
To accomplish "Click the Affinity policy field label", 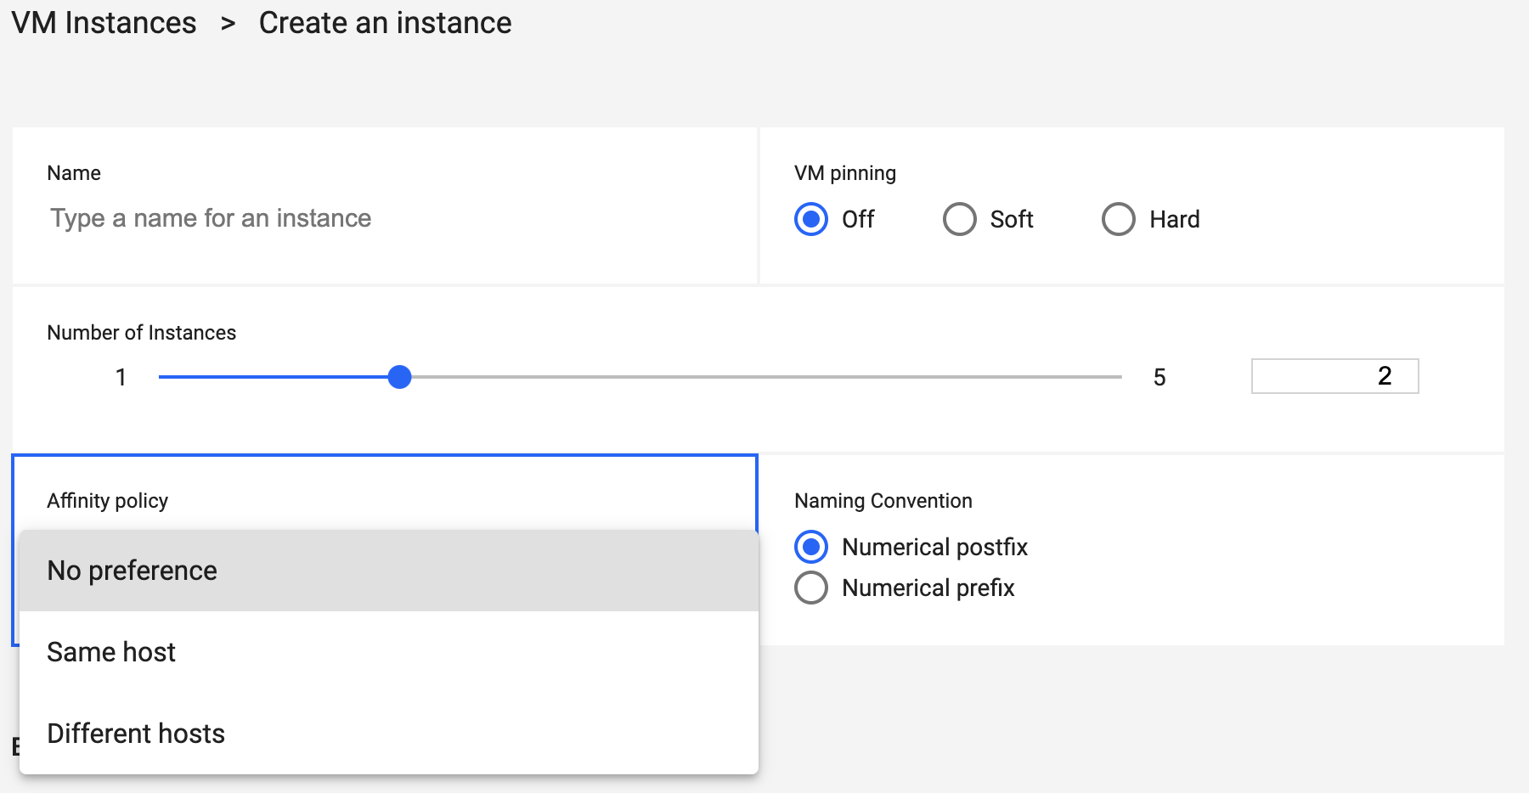I will click(x=108, y=500).
